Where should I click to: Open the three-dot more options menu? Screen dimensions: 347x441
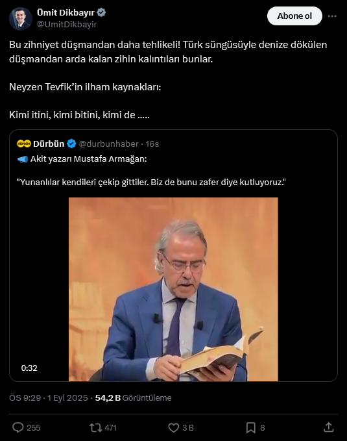tap(332, 16)
